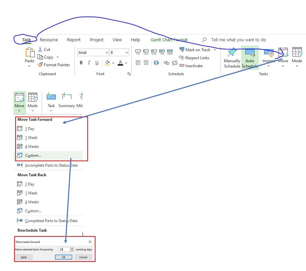This screenshot has width=306, height=271.
Task: Switch to the Resource tab
Action: pyautogui.click(x=49, y=40)
